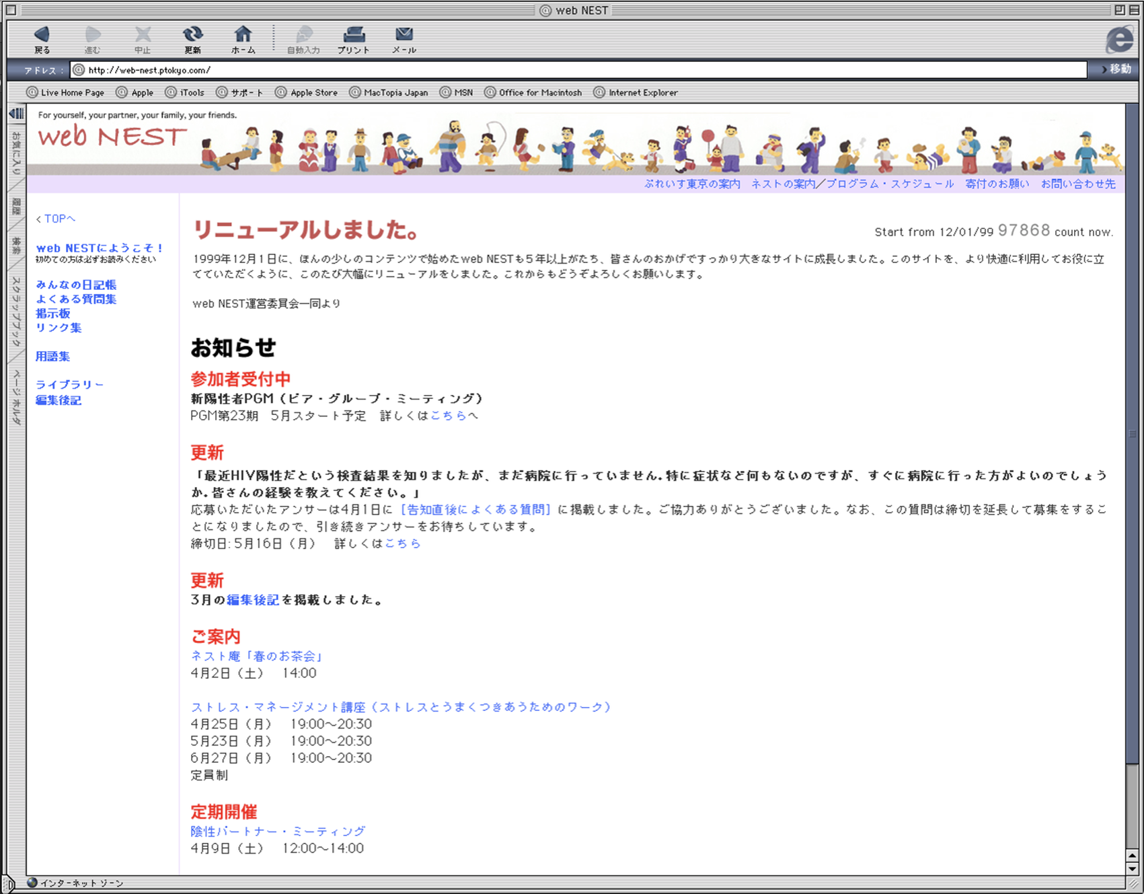Click the AutoFill (自動入力) toolbar icon

(303, 39)
